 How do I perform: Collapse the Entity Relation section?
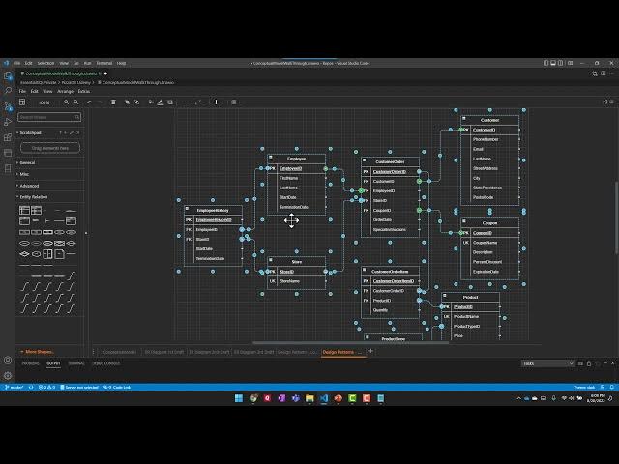33,197
